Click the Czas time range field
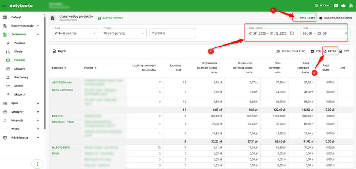 325,33
